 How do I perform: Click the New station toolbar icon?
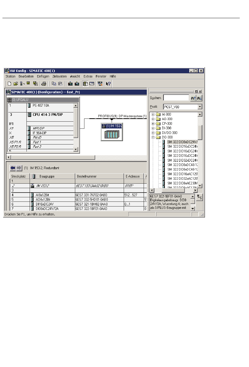coord(9,84)
